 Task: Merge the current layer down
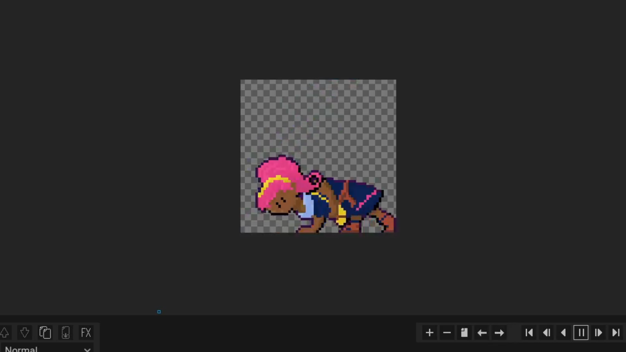click(x=66, y=333)
